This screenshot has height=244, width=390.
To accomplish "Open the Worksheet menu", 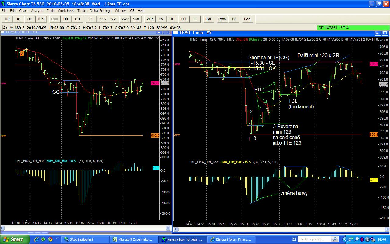I will point(66,11).
